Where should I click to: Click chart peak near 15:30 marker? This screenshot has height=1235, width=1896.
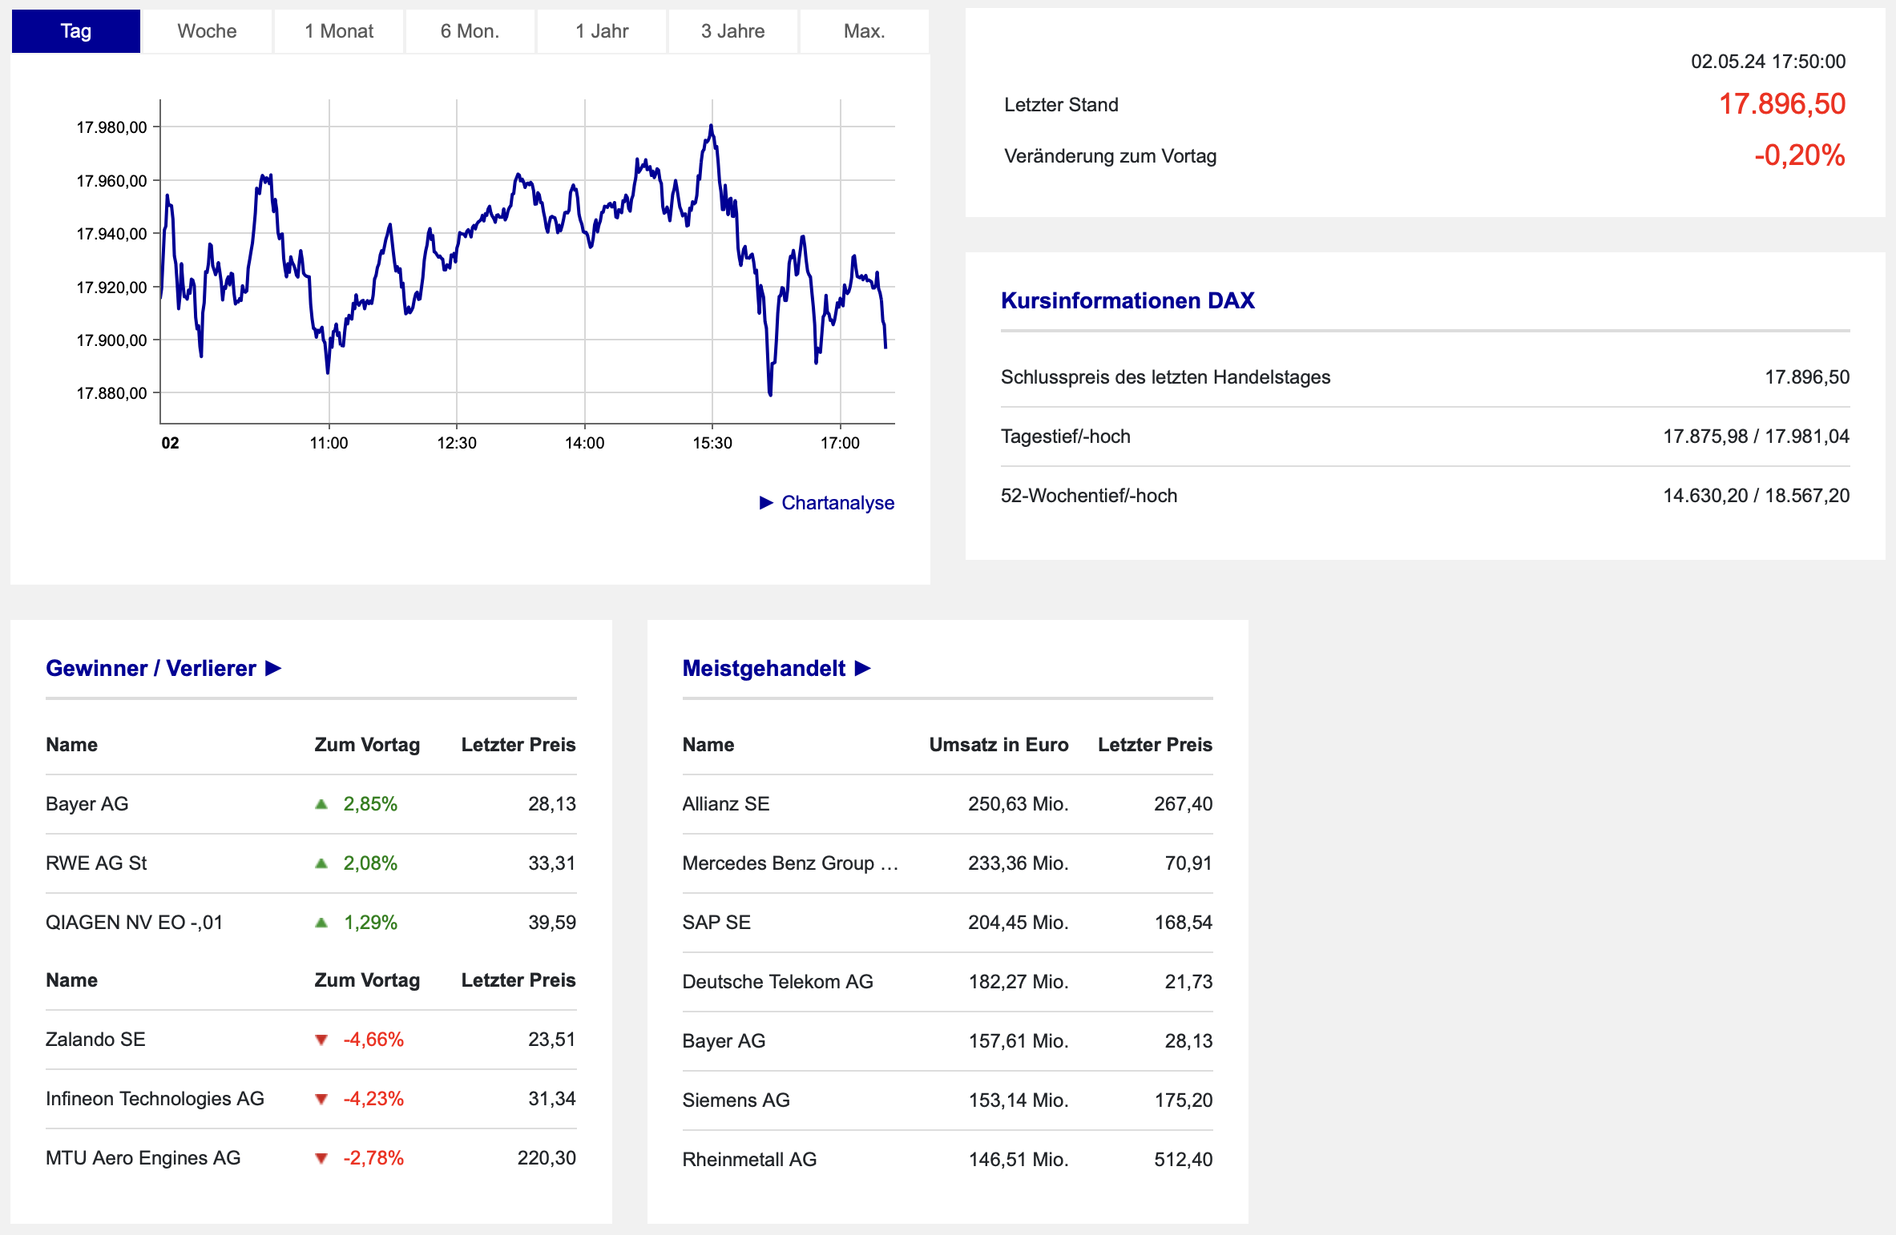click(x=711, y=127)
